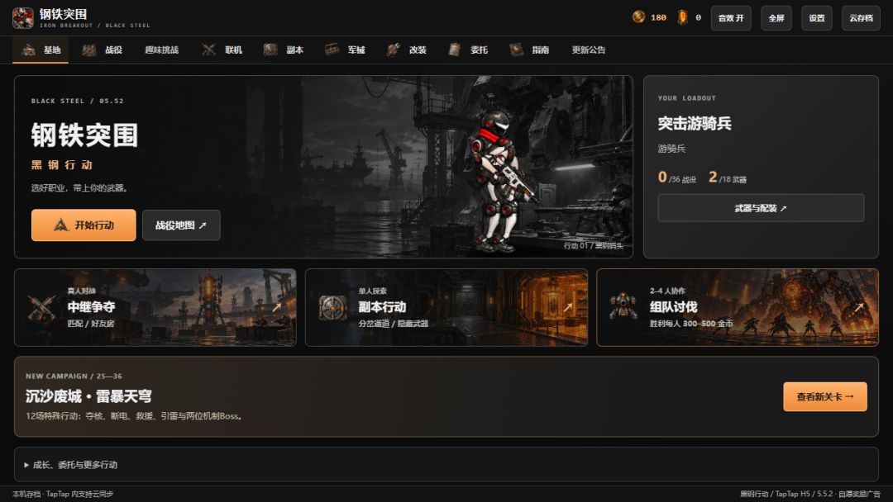The width and height of the screenshot is (893, 502).
Task: Toggle the 音效 开 sound button
Action: (x=731, y=18)
